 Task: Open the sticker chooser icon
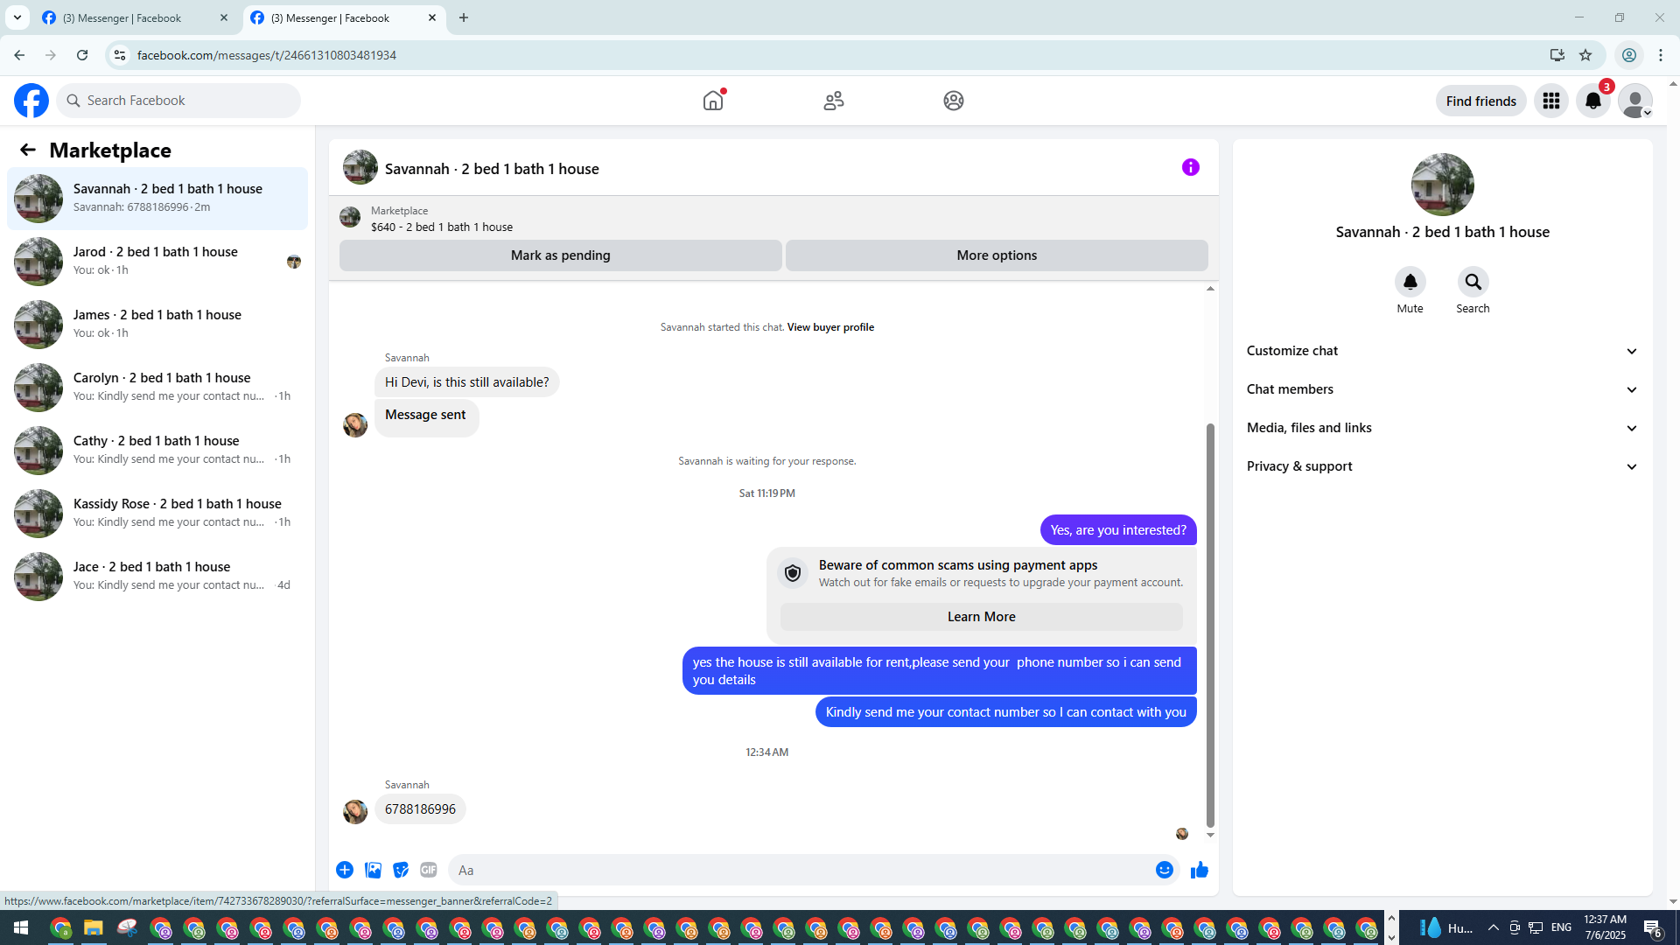pos(401,870)
